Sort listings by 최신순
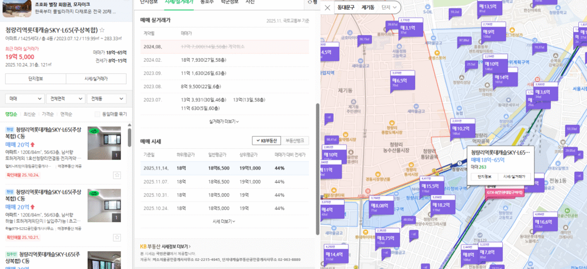Image resolution: width=587 pixels, height=269 pixels. pyautogui.click(x=29, y=114)
